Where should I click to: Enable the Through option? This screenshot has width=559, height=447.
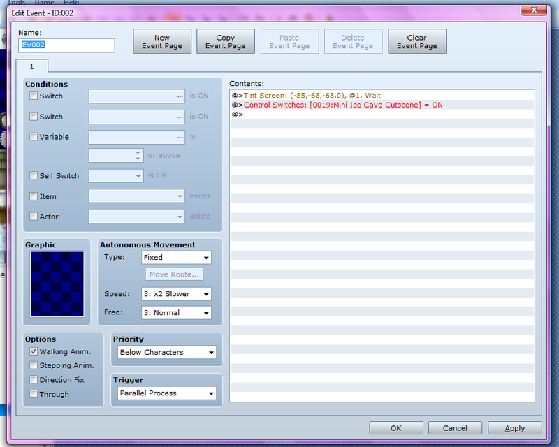(x=34, y=394)
